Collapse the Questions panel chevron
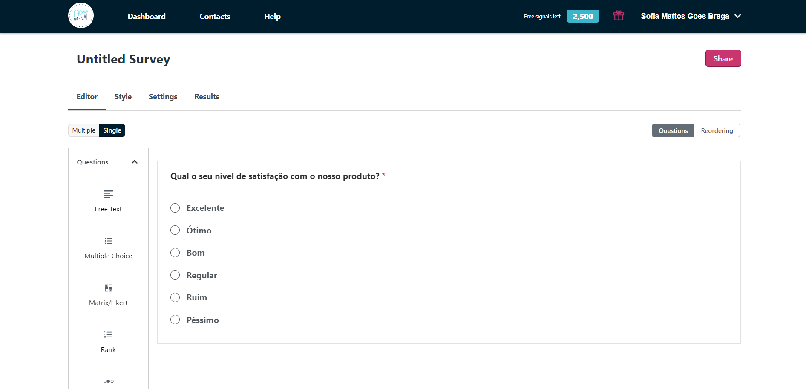Viewport: 806px width, 389px height. click(x=135, y=162)
